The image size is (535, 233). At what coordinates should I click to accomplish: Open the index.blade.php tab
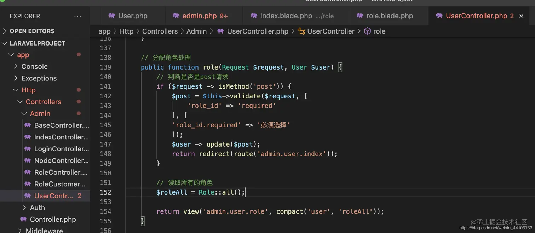click(x=297, y=16)
